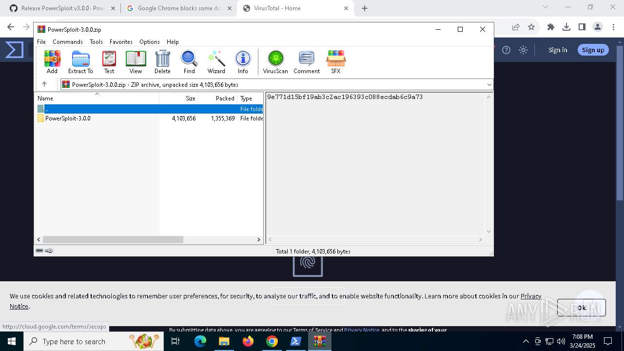Open the Tools menu

click(x=96, y=42)
